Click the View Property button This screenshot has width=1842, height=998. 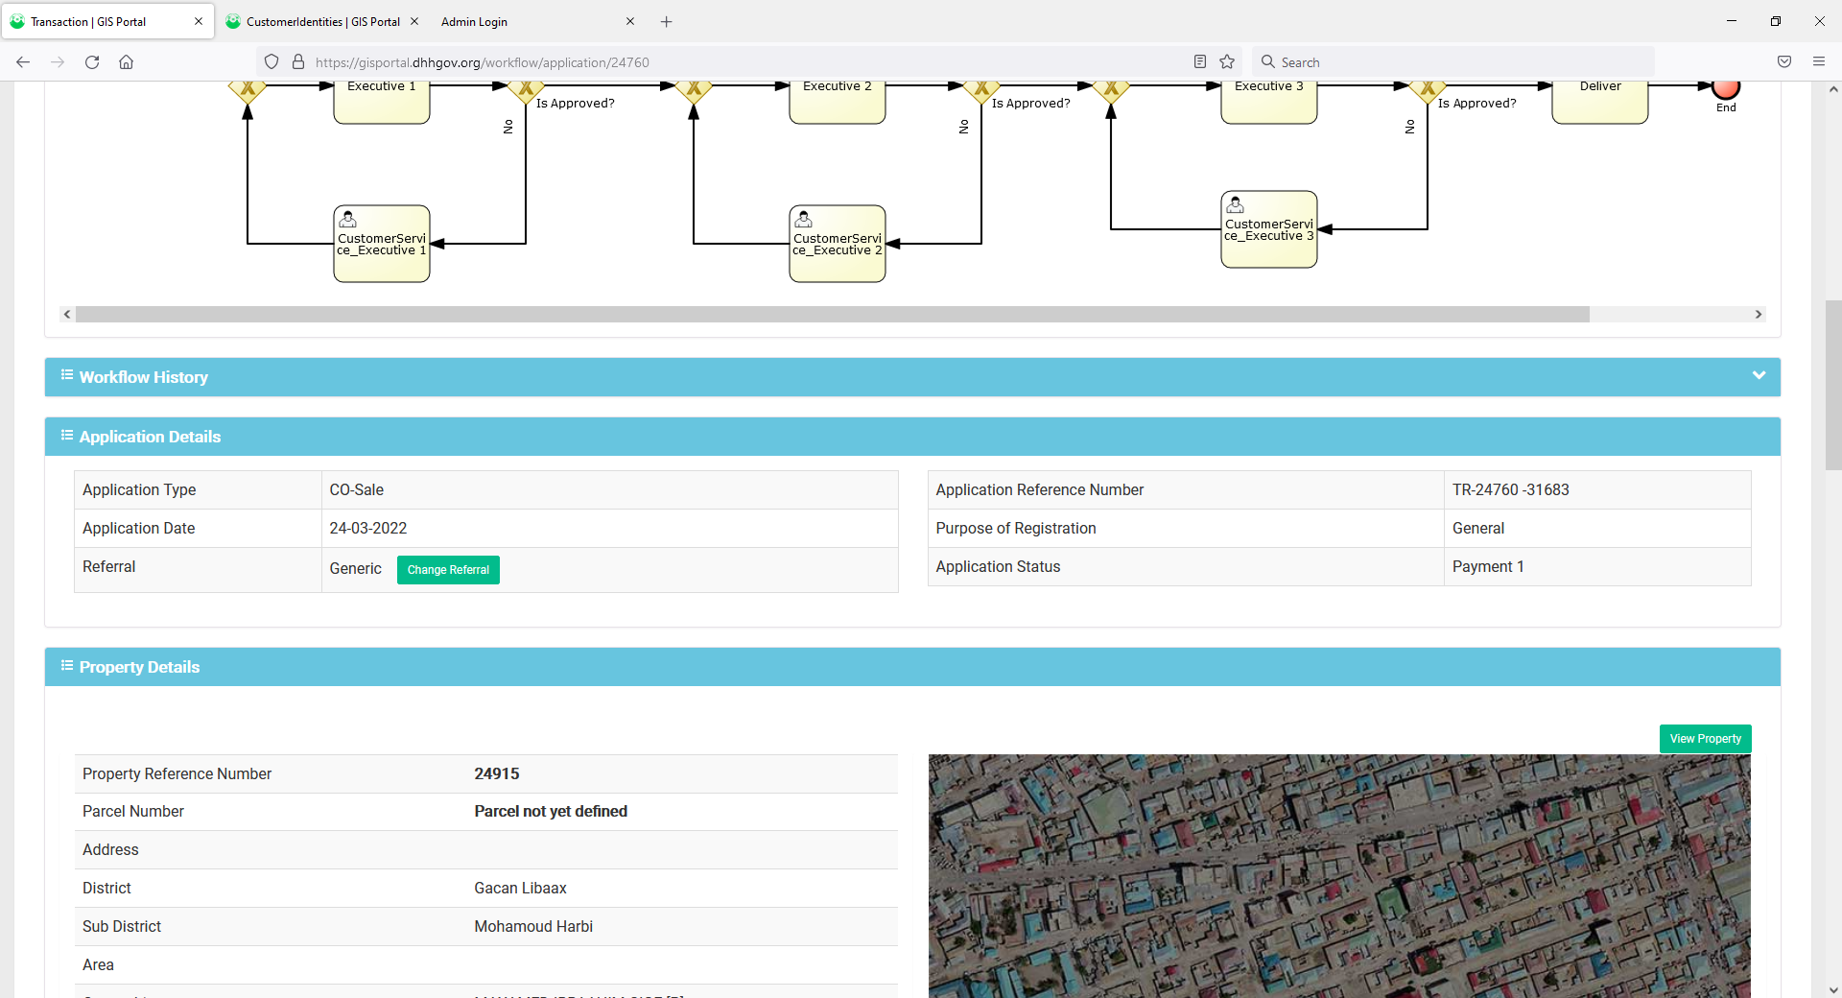point(1705,739)
